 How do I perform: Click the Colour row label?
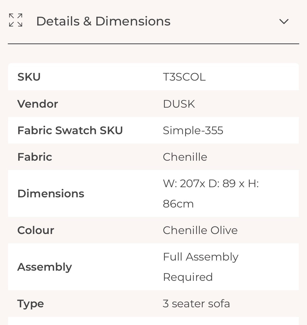pyautogui.click(x=36, y=230)
